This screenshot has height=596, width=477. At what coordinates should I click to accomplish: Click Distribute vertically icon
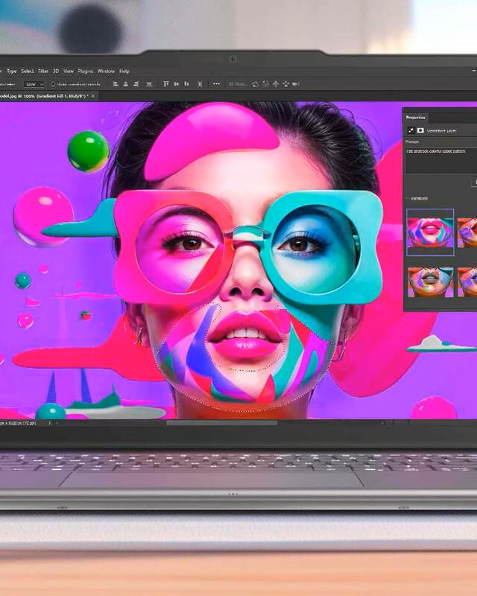pyautogui.click(x=149, y=84)
